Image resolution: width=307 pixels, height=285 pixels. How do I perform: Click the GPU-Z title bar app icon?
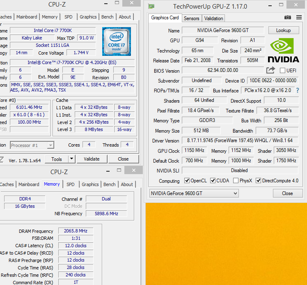[151, 6]
